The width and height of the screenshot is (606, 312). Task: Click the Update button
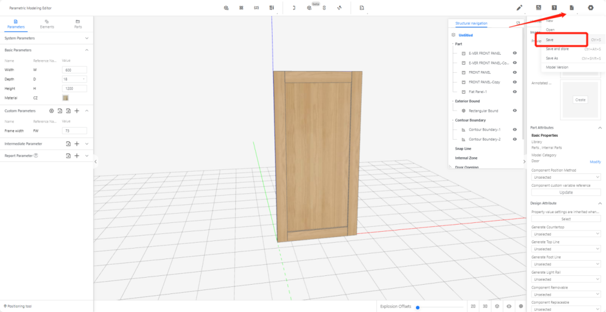point(566,192)
